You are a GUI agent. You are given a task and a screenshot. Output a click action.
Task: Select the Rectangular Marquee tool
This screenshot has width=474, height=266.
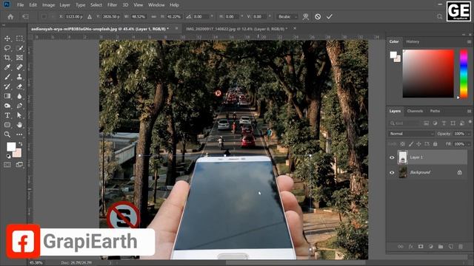(19, 38)
